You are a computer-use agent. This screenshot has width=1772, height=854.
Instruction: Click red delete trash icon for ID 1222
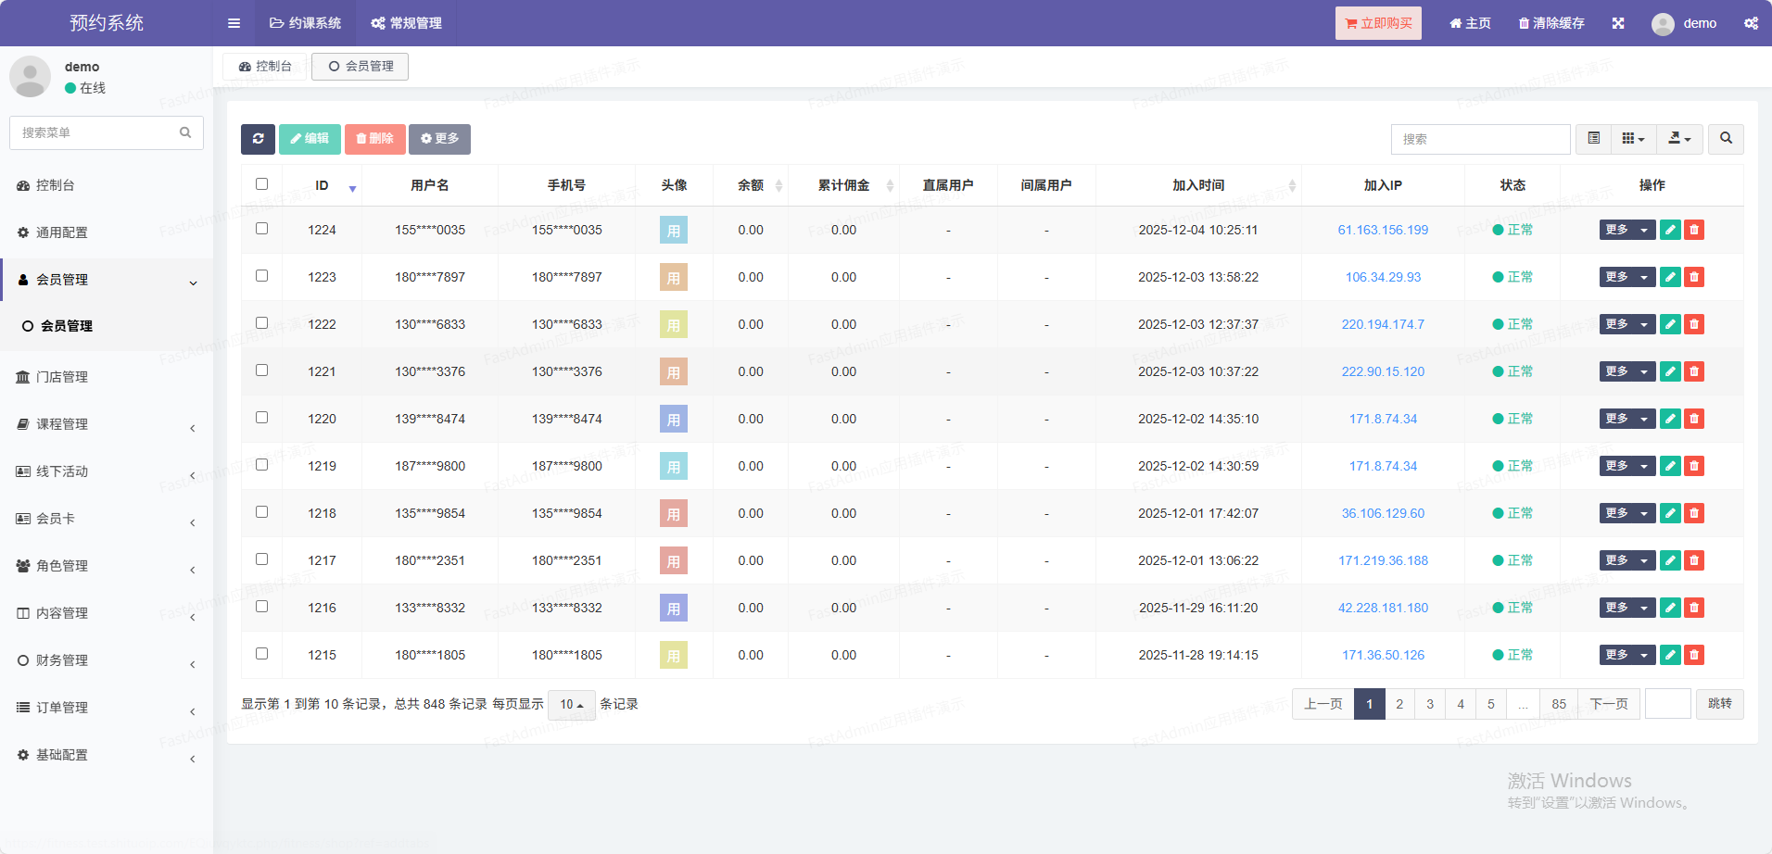(x=1694, y=324)
